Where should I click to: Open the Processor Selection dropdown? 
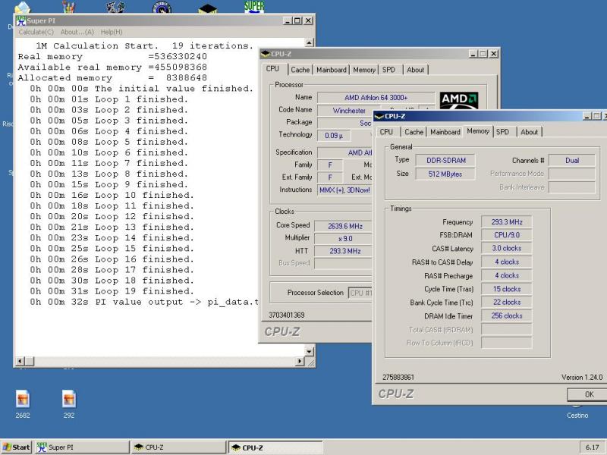(x=360, y=293)
